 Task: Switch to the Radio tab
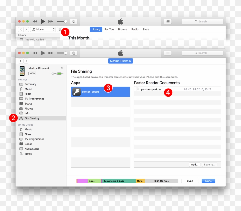pos(135,29)
